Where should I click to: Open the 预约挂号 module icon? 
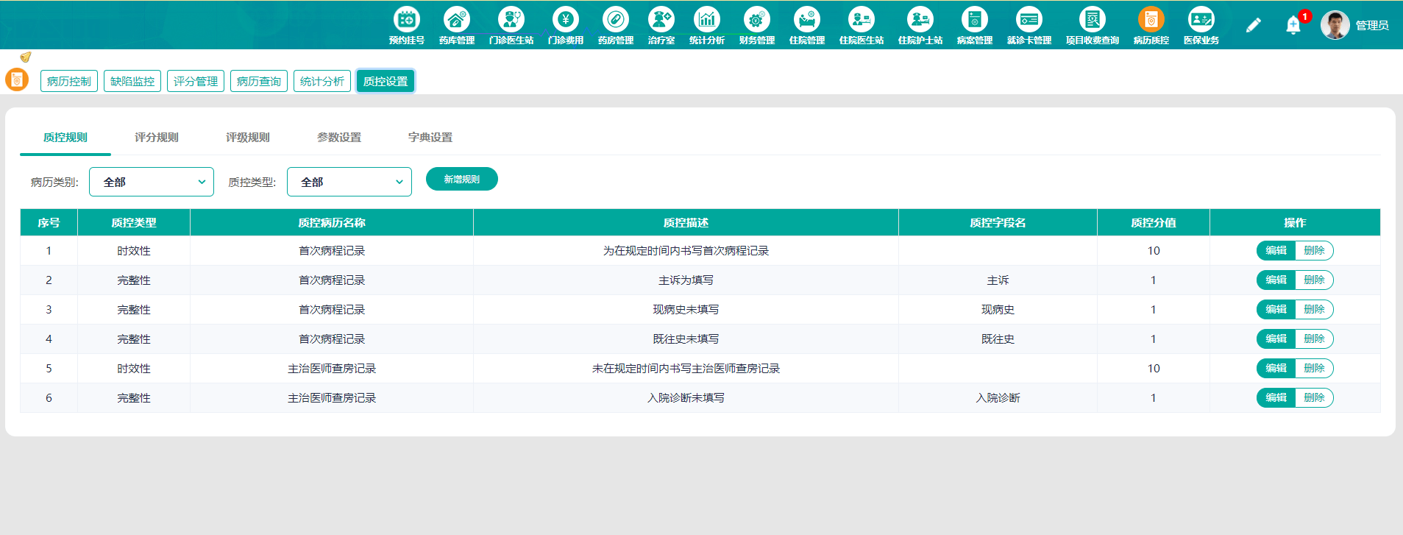pos(407,20)
